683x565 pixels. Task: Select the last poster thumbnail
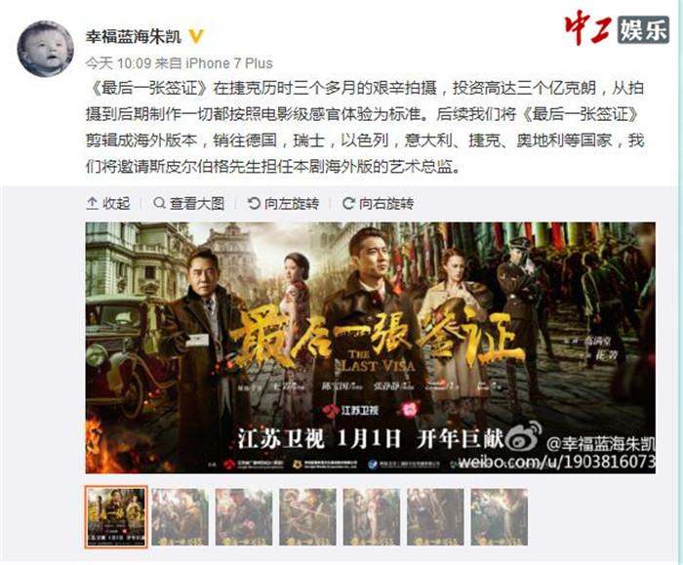click(x=500, y=516)
